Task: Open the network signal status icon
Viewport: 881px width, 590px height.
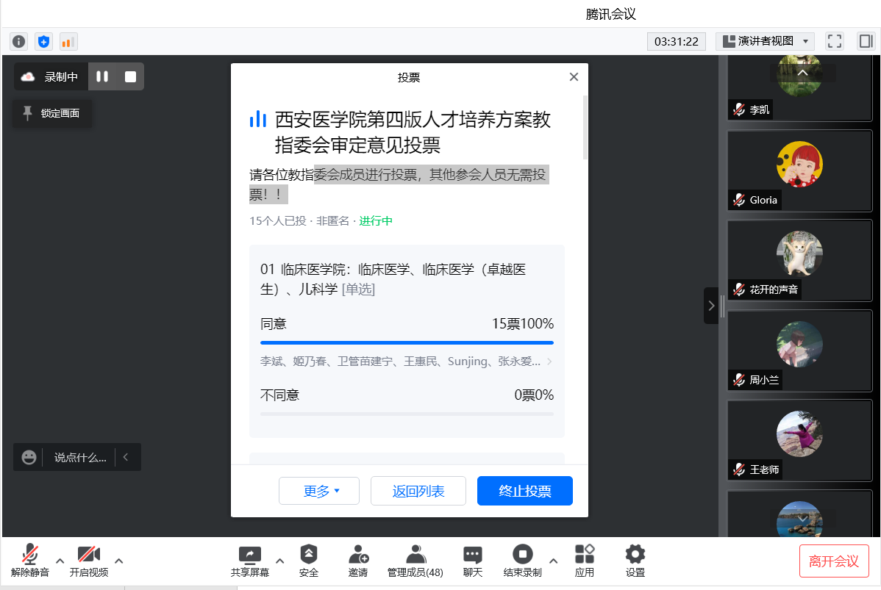Action: pos(68,42)
